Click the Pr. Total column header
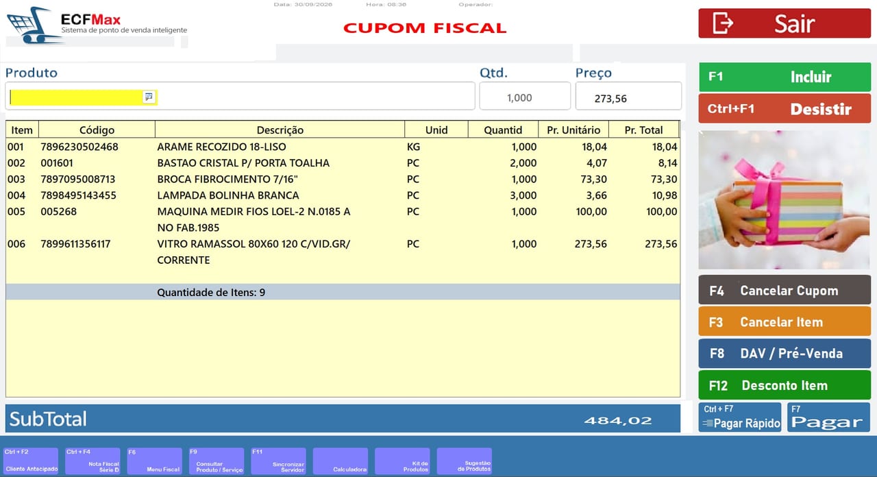Viewport: 877px width, 477px height. pos(643,130)
